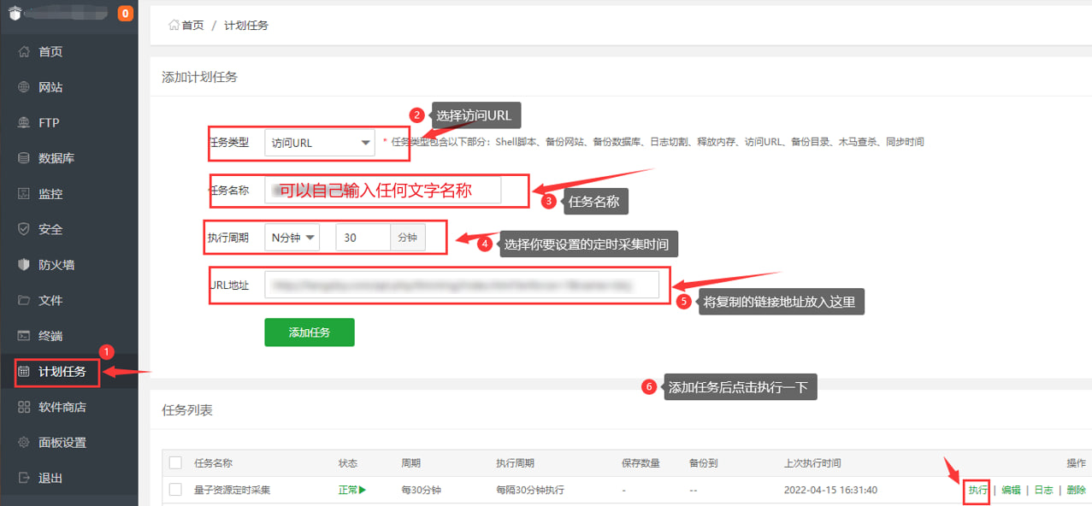Expand the N分钟 execution cycle dropdown
Image resolution: width=1092 pixels, height=506 pixels.
[x=292, y=238]
